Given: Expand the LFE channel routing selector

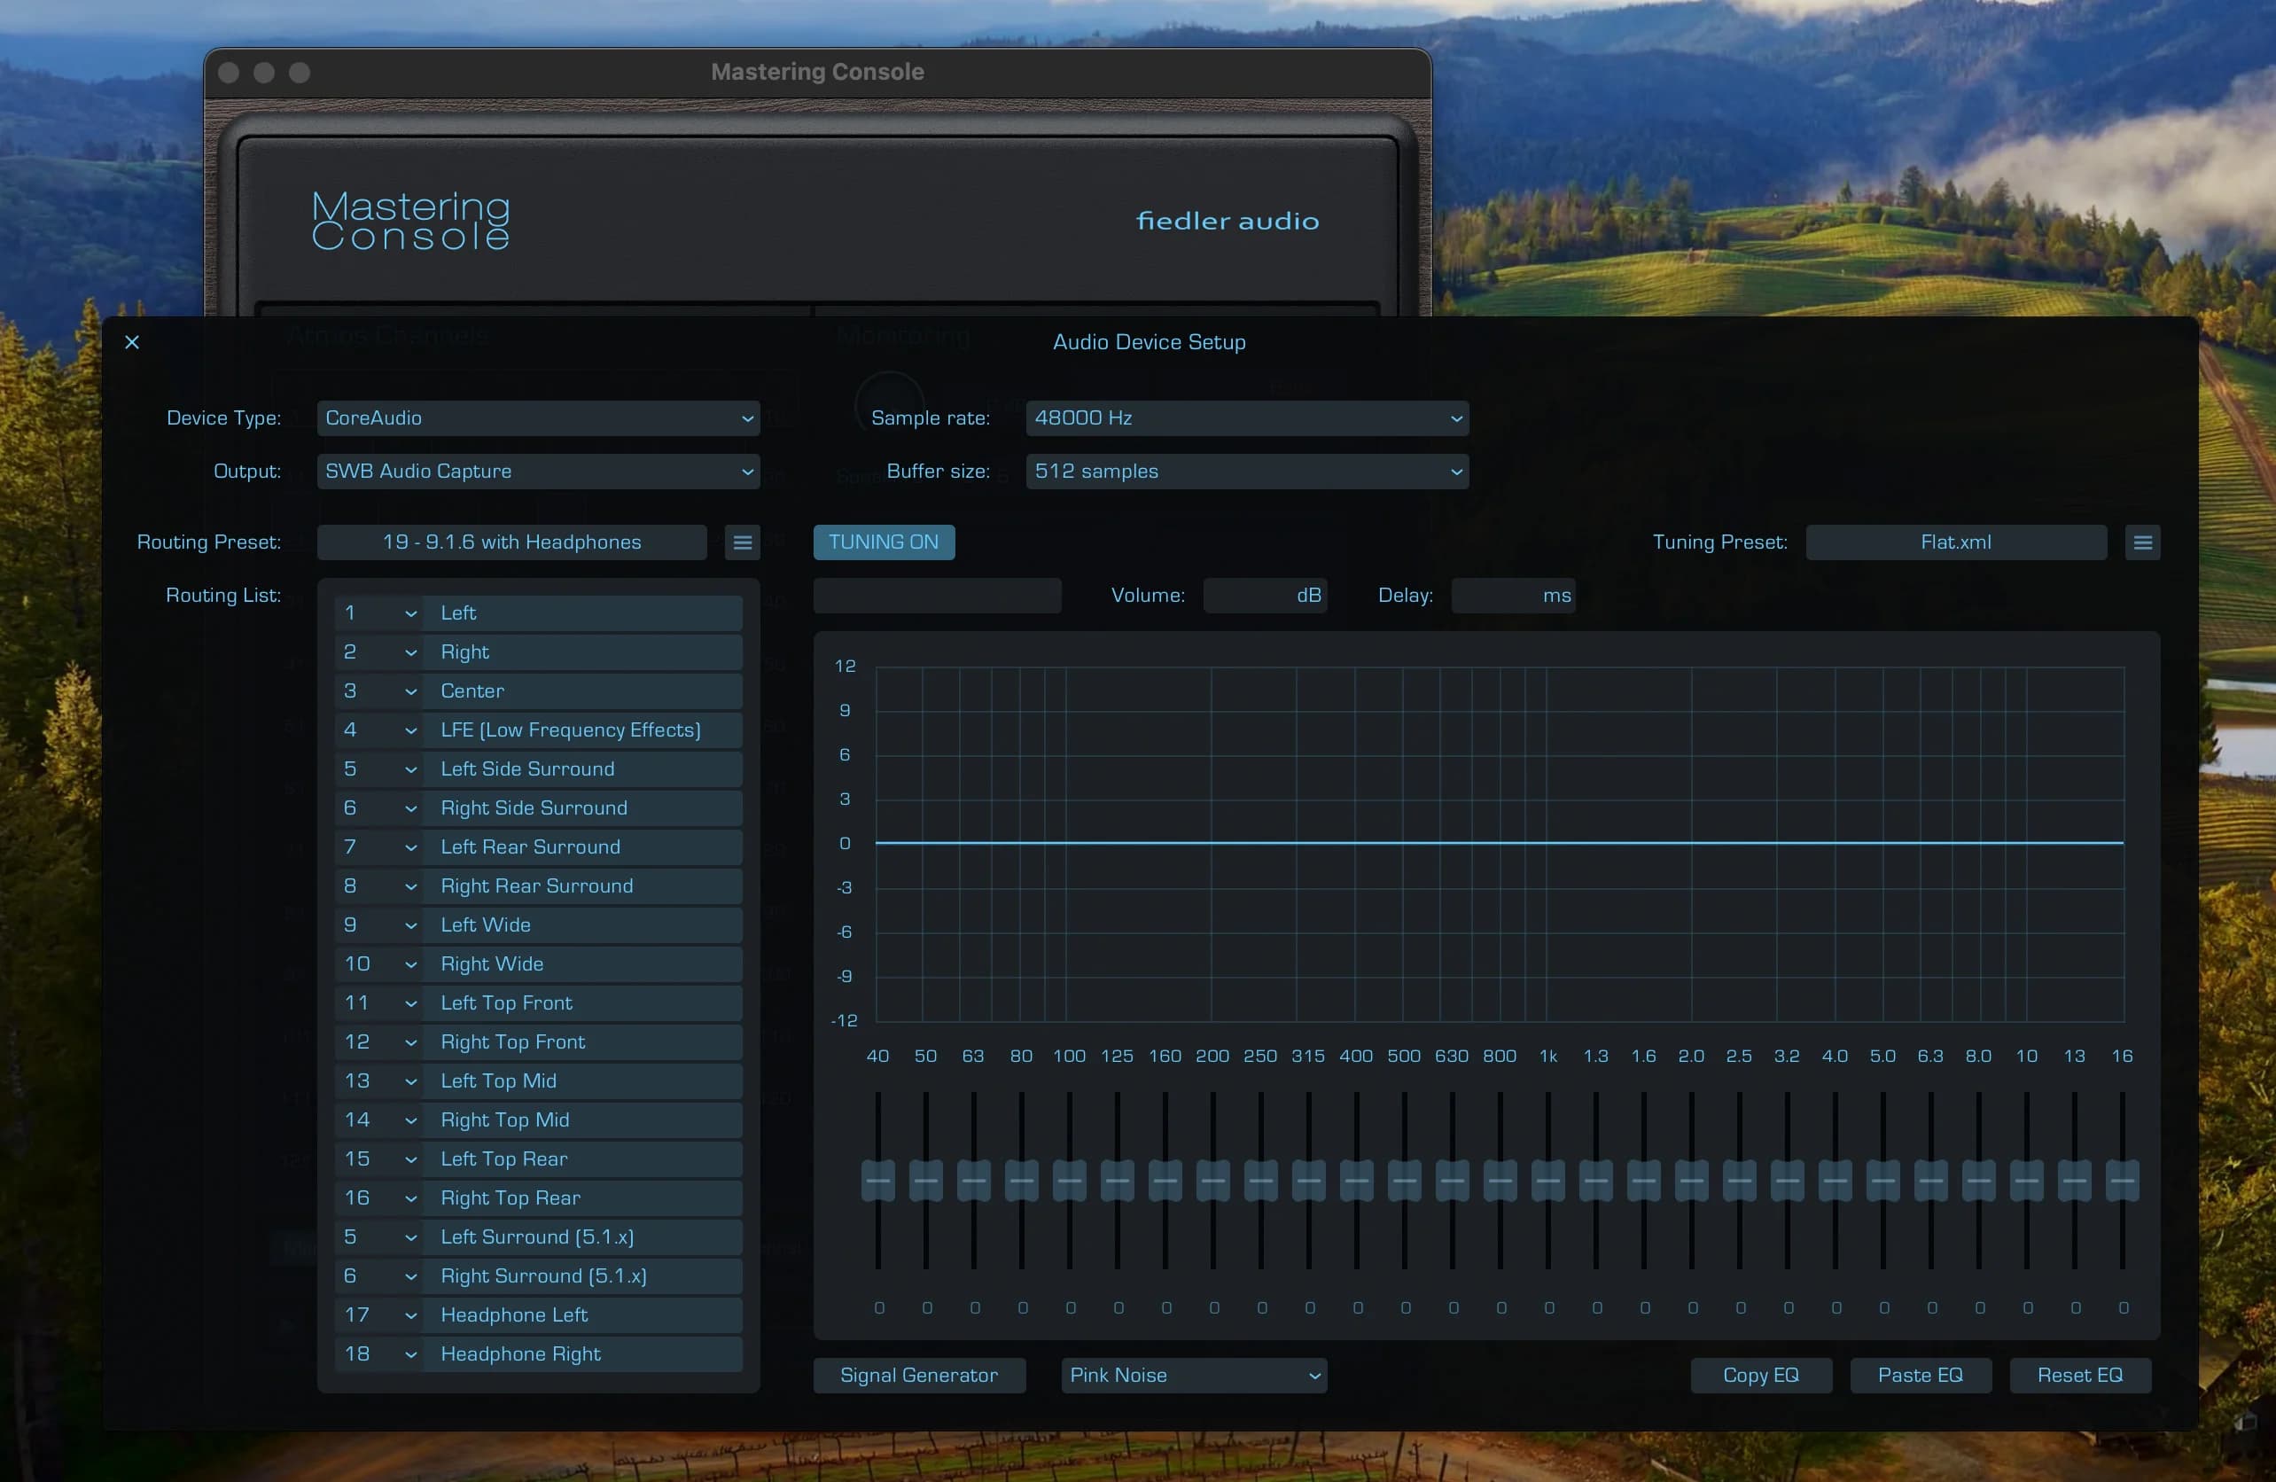Looking at the screenshot, I should [x=410, y=729].
